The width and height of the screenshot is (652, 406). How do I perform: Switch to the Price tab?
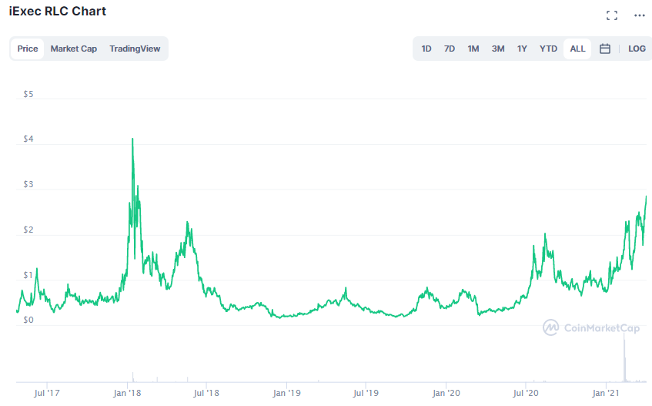pyautogui.click(x=28, y=49)
